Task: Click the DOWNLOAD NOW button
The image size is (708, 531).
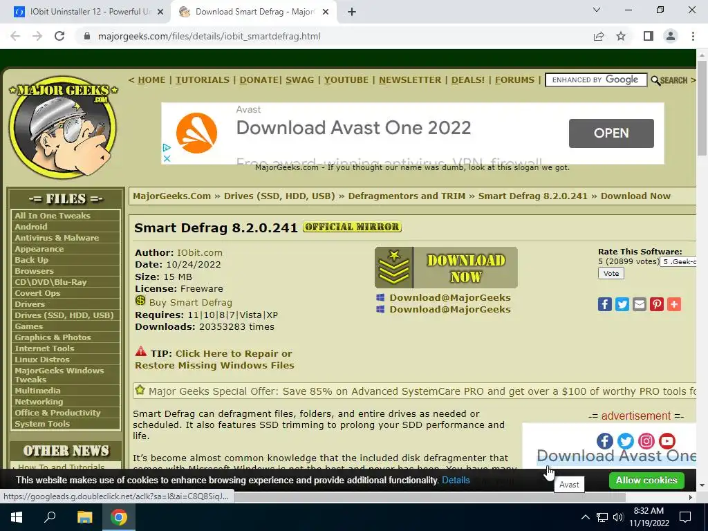Action: [x=446, y=268]
